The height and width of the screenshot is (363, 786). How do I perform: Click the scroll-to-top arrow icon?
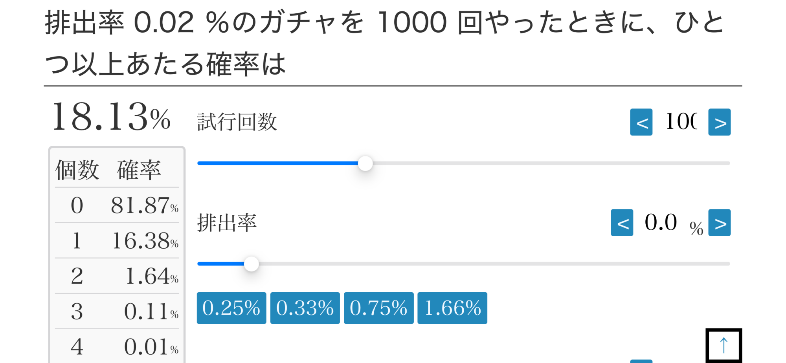pos(724,345)
